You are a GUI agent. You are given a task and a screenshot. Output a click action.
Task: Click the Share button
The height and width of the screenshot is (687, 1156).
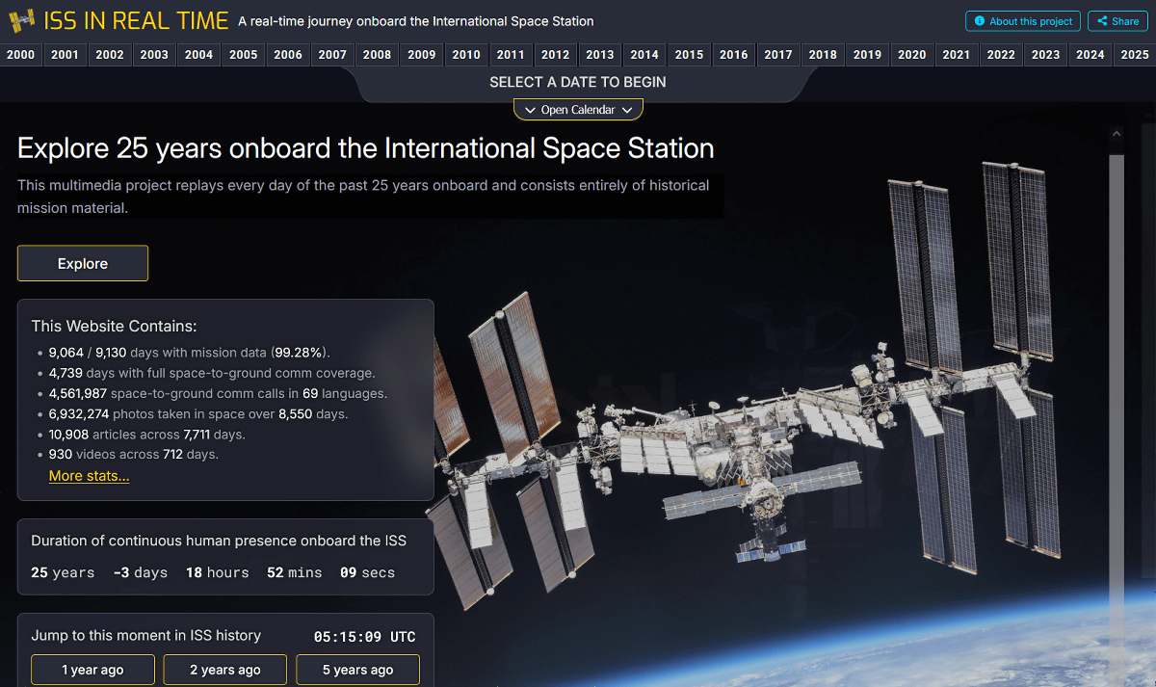(x=1117, y=21)
